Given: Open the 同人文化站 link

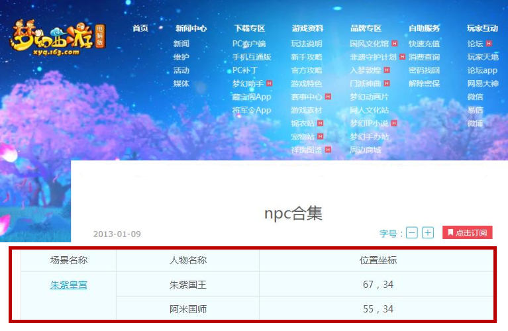Looking at the screenshot, I should click(369, 110).
